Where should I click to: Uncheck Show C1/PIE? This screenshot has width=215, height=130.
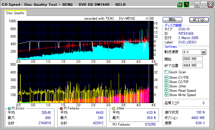(166, 77)
